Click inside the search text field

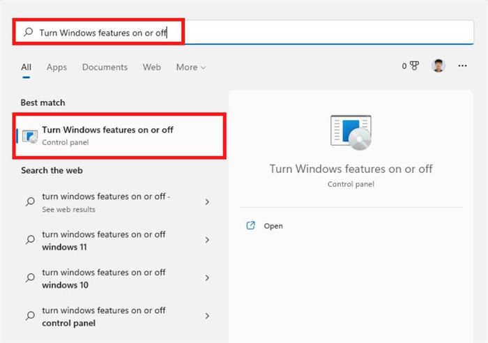tap(279, 32)
